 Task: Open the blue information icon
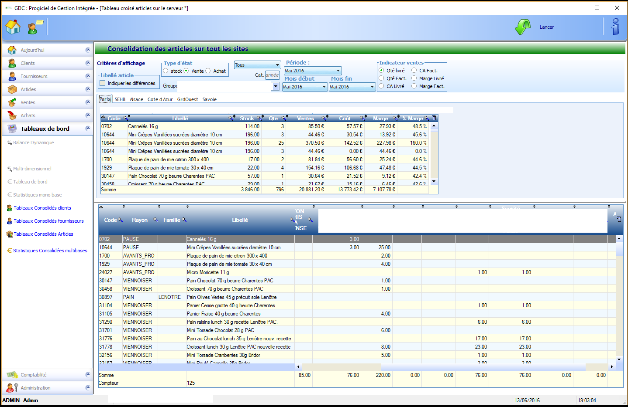click(x=615, y=27)
